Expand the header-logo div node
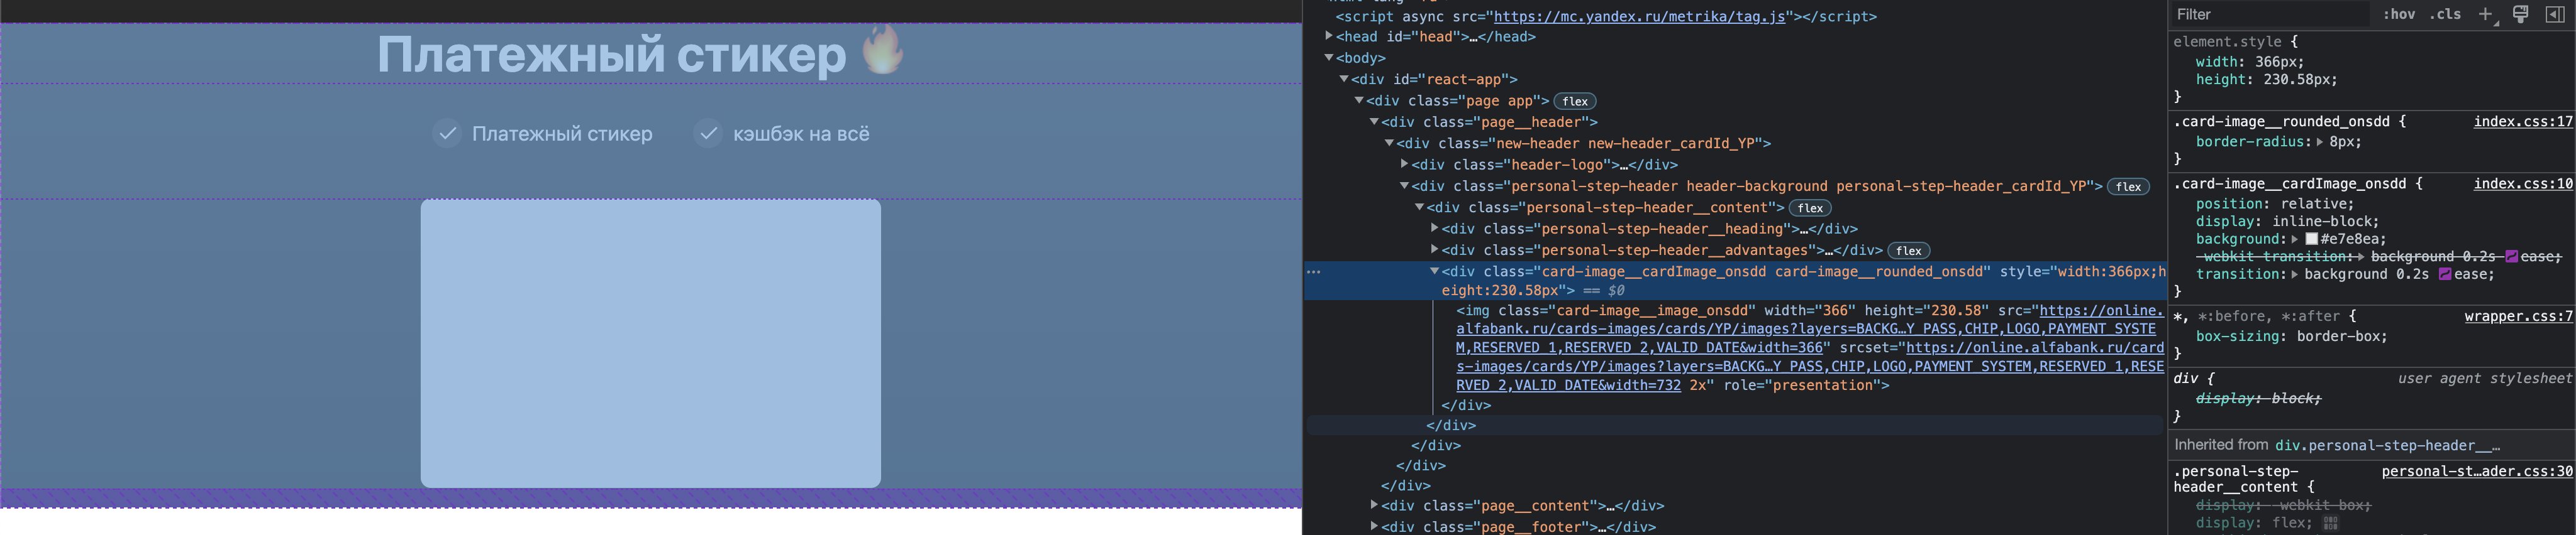The width and height of the screenshot is (2576, 535). pos(1404,164)
